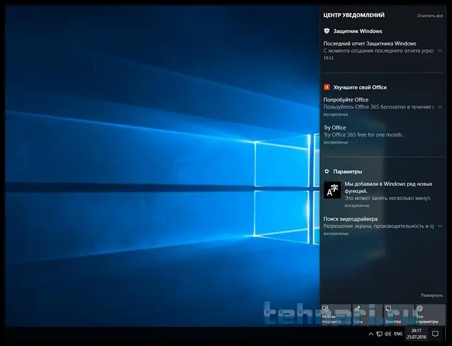Click the Параметры group header text
452x346 pixels.
(347, 171)
